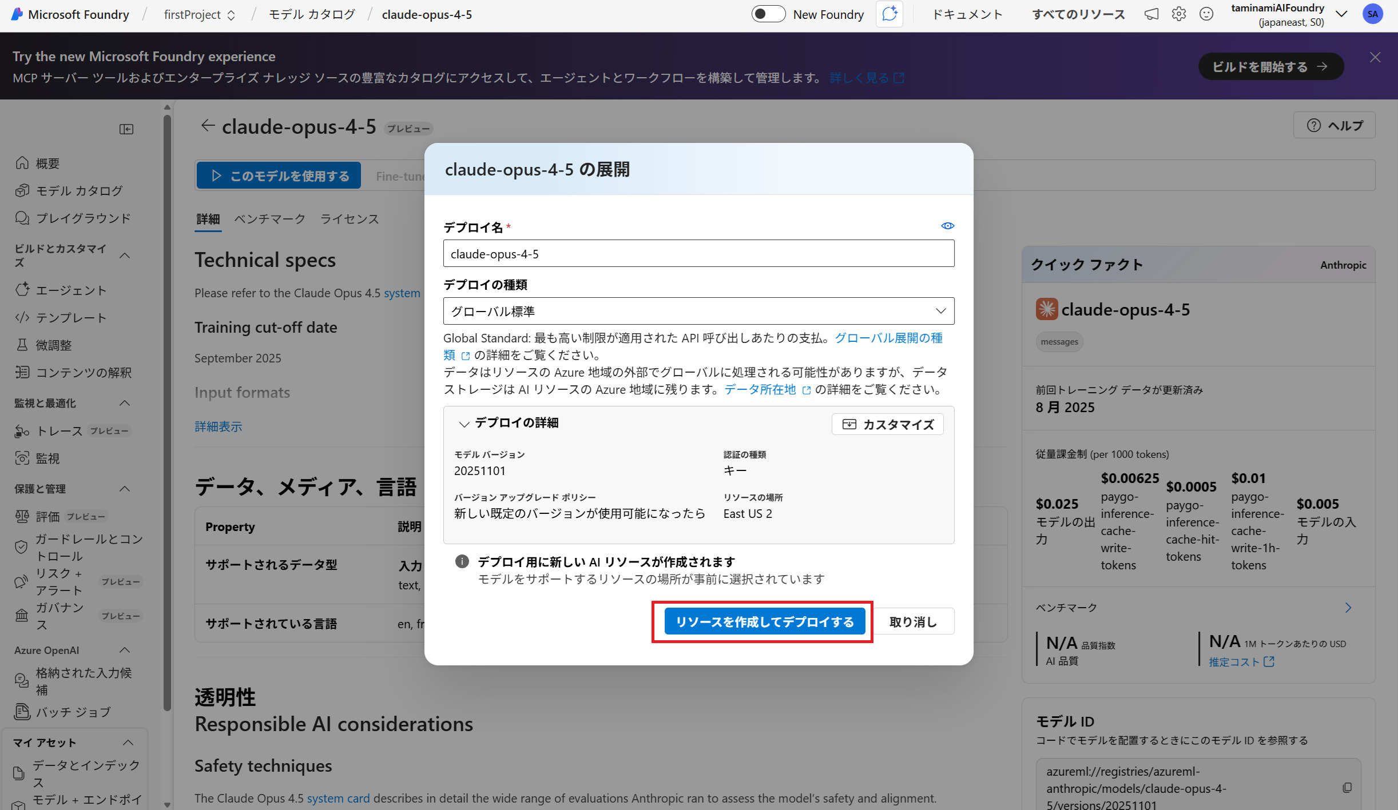Screen dimensions: 1398x810
Task: Collapse the デプロイの詳細 section
Action: pos(464,424)
